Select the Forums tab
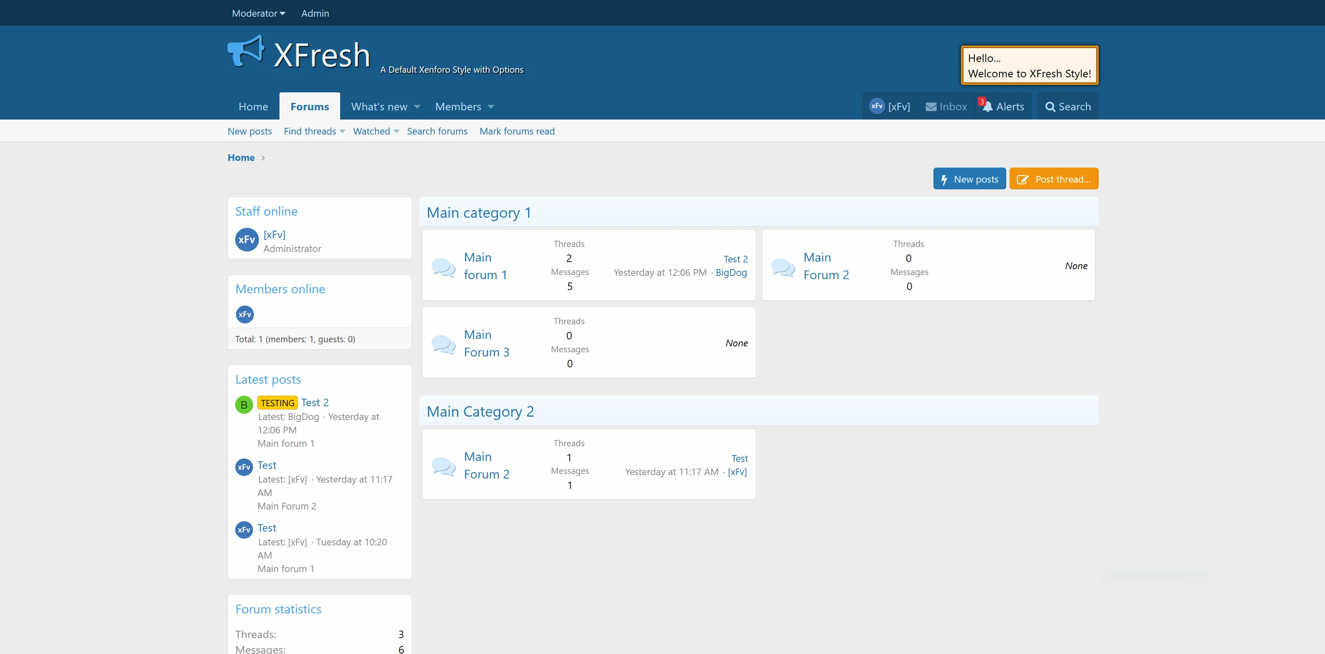The height and width of the screenshot is (654, 1325). coord(310,106)
